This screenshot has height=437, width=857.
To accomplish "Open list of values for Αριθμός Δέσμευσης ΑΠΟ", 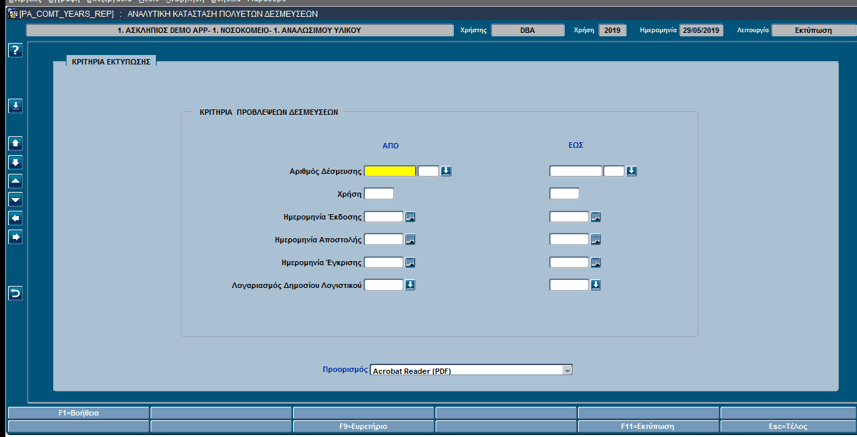I will click(x=446, y=171).
